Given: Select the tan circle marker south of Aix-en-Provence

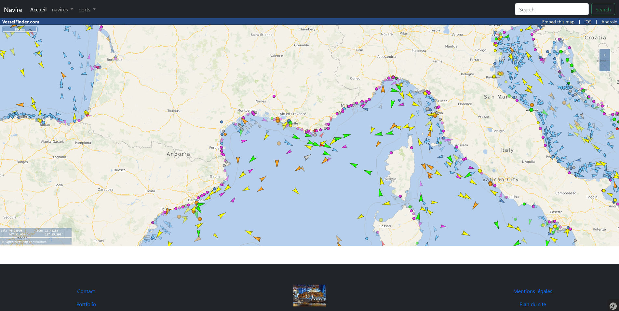Looking at the screenshot, I should tap(279, 143).
